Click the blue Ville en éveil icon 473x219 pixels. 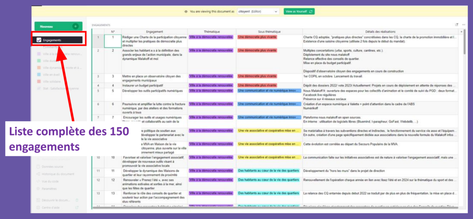pos(39,75)
